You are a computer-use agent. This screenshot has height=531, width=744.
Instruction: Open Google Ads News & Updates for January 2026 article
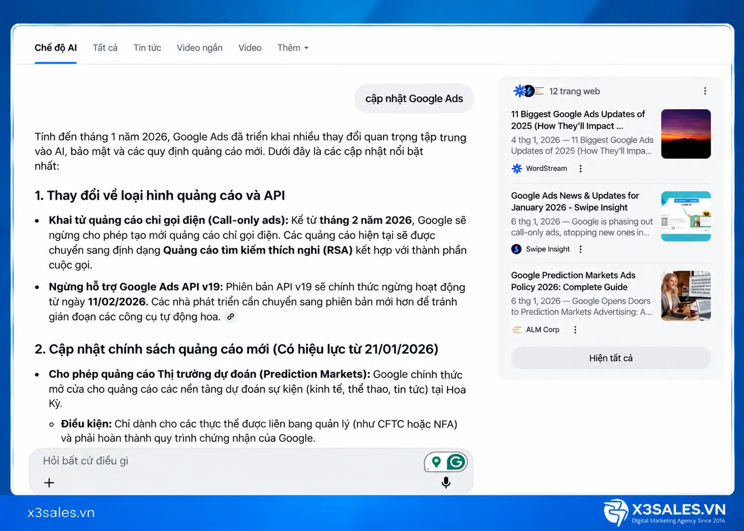click(575, 201)
